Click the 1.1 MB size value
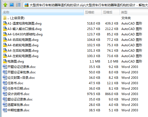148x117 pixels. (95, 61)
